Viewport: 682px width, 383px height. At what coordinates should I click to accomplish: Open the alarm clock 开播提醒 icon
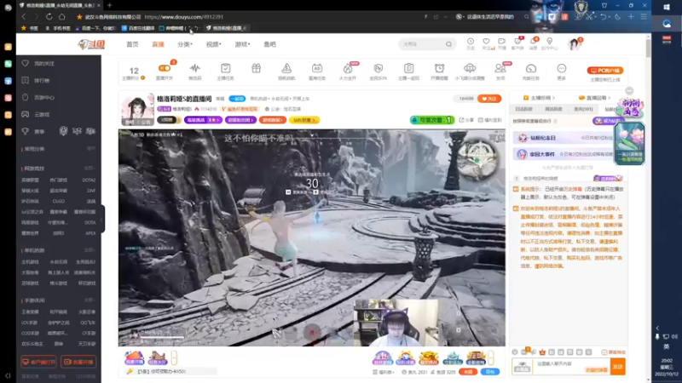pyautogui.click(x=439, y=68)
